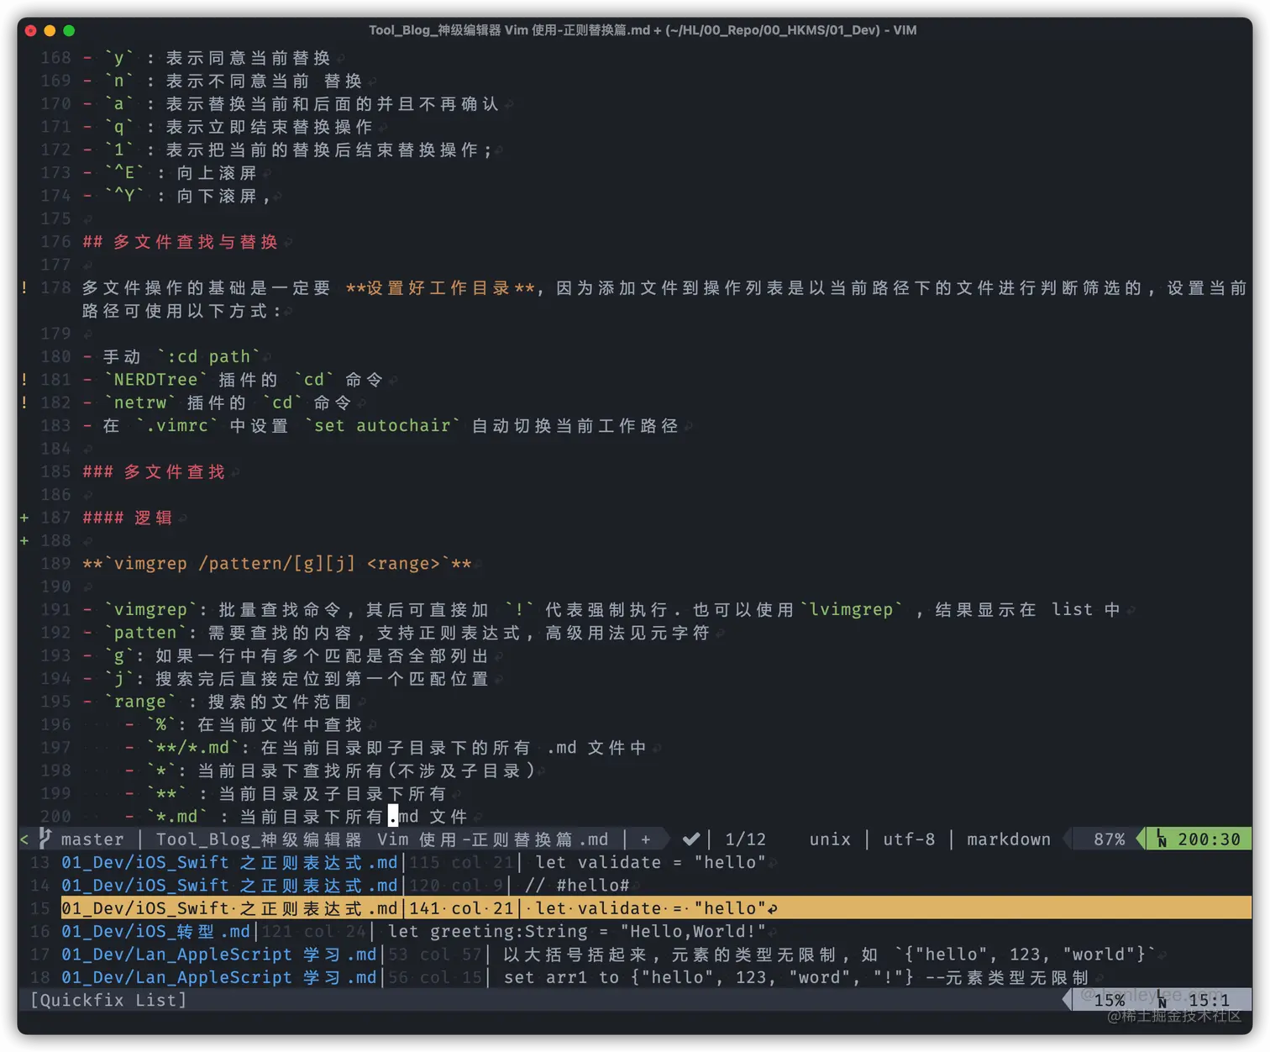Click the added-line plus sign on line 187
The height and width of the screenshot is (1052, 1270).
(x=24, y=518)
